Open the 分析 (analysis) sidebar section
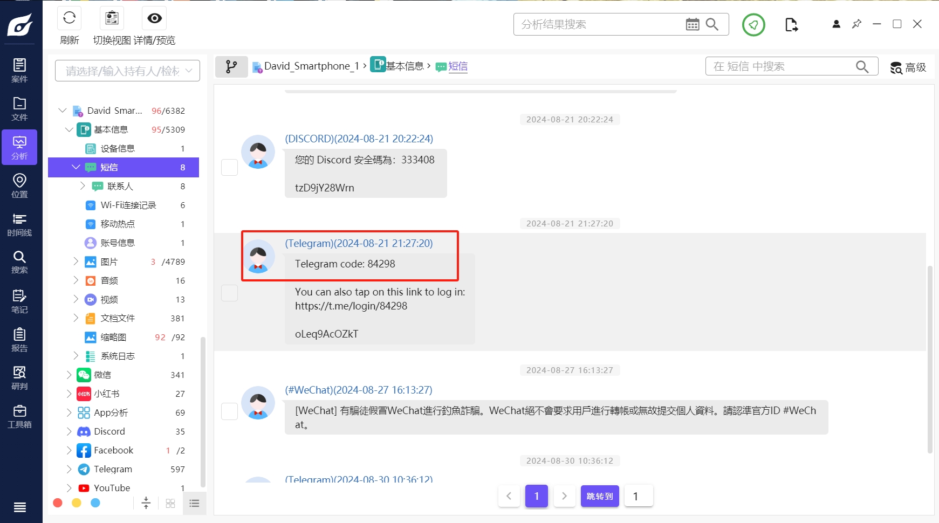The height and width of the screenshot is (523, 939). point(19,147)
